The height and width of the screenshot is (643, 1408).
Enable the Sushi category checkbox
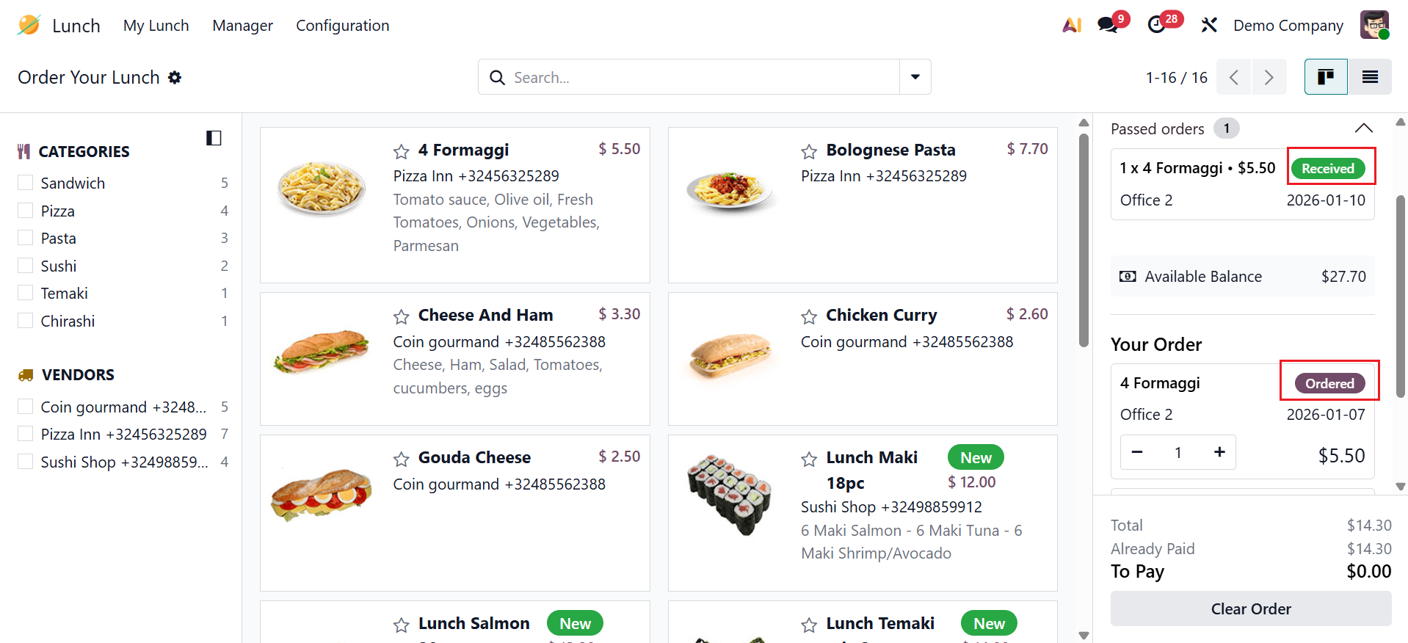(x=26, y=266)
